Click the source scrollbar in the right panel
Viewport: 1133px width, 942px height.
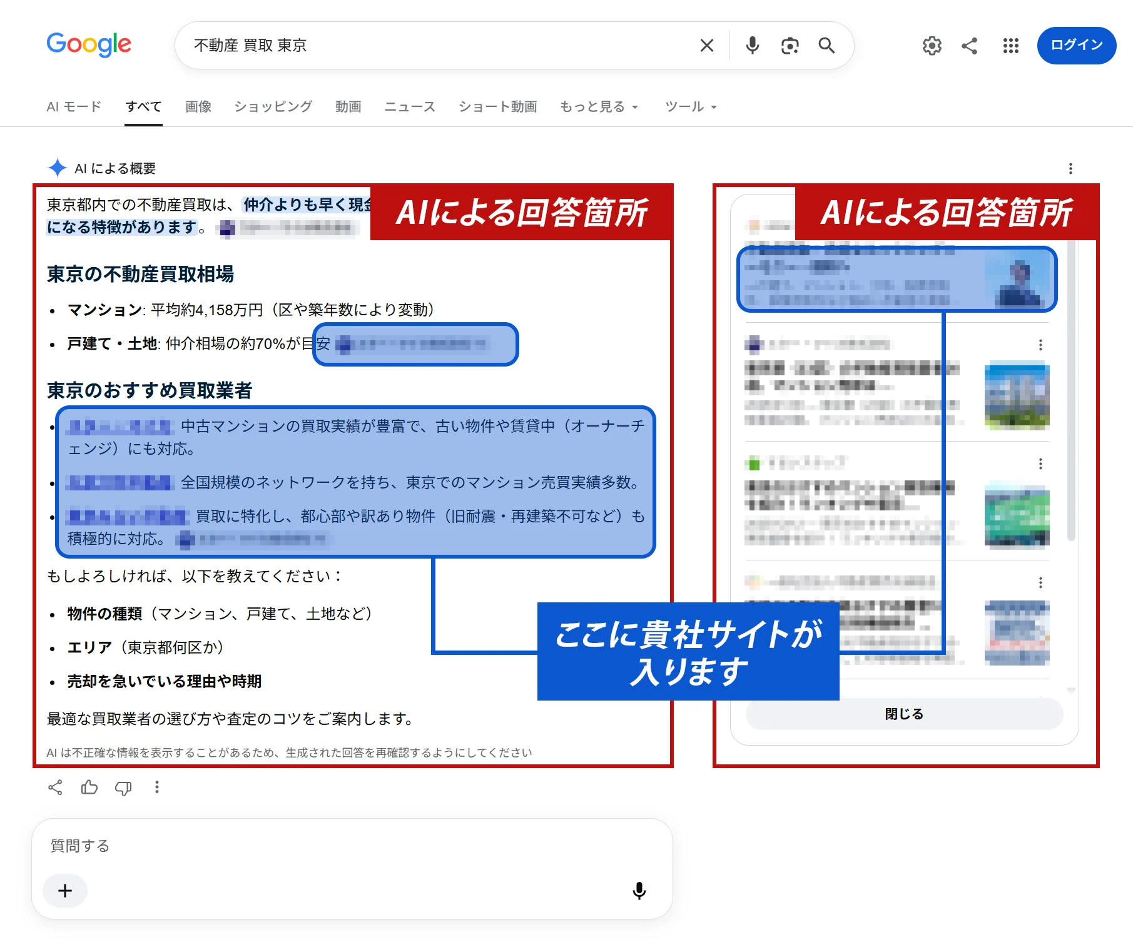pyautogui.click(x=1071, y=391)
